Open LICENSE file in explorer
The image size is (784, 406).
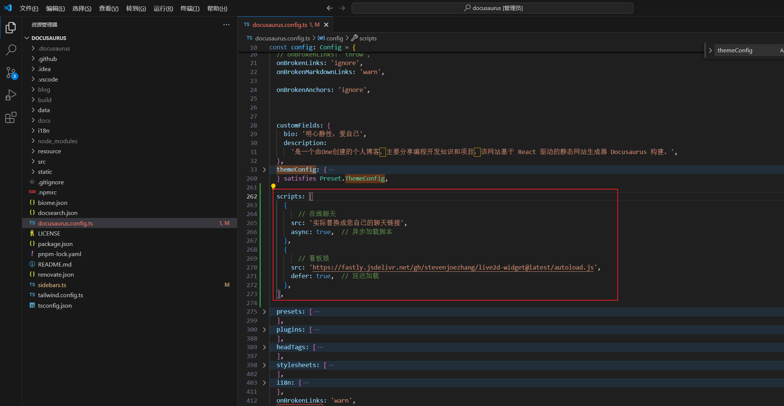click(130, 233)
